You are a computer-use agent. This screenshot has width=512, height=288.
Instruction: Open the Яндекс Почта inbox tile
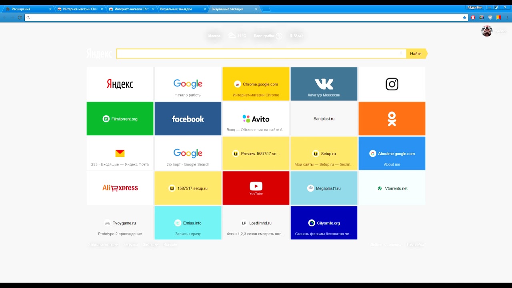120,154
